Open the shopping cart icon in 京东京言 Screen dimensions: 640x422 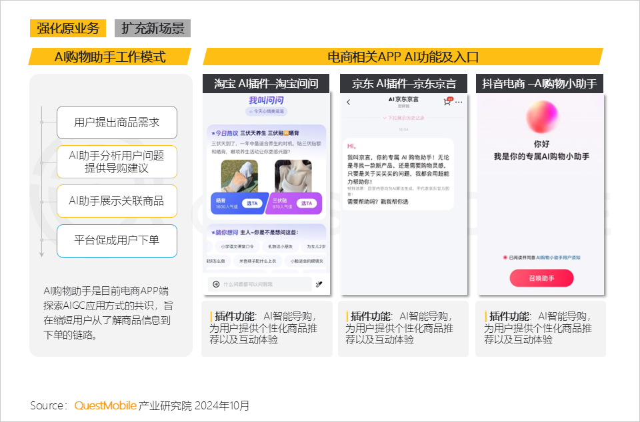447,102
